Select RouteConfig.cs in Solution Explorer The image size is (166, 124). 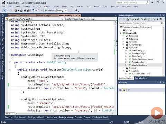coord(139,62)
